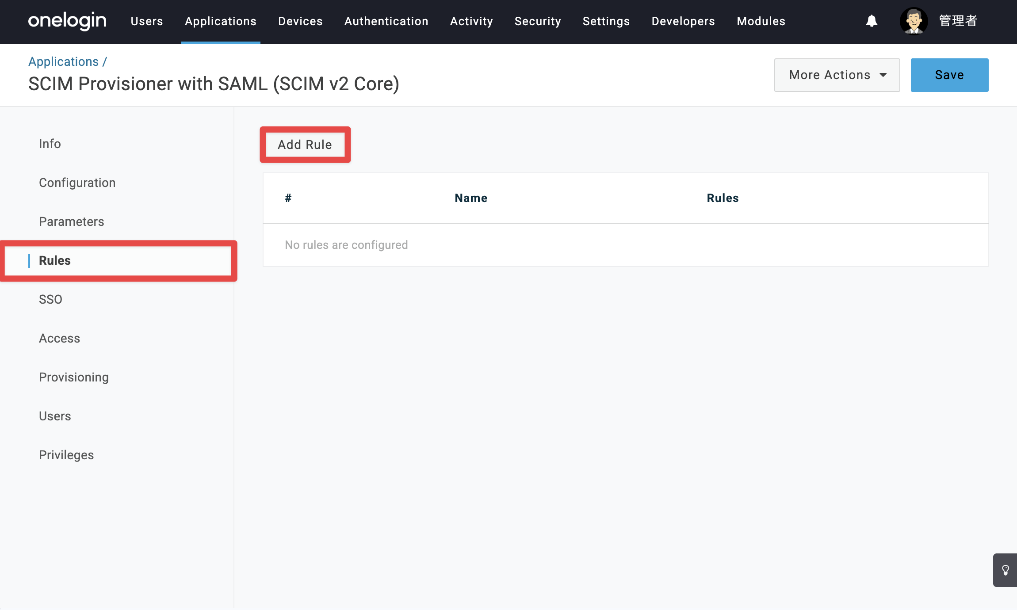The width and height of the screenshot is (1017, 610).
Task: Click the onelogin logo
Action: click(x=67, y=21)
